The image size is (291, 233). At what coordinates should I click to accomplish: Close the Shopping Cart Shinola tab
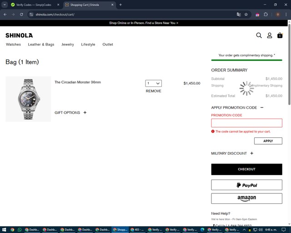[x=112, y=5]
